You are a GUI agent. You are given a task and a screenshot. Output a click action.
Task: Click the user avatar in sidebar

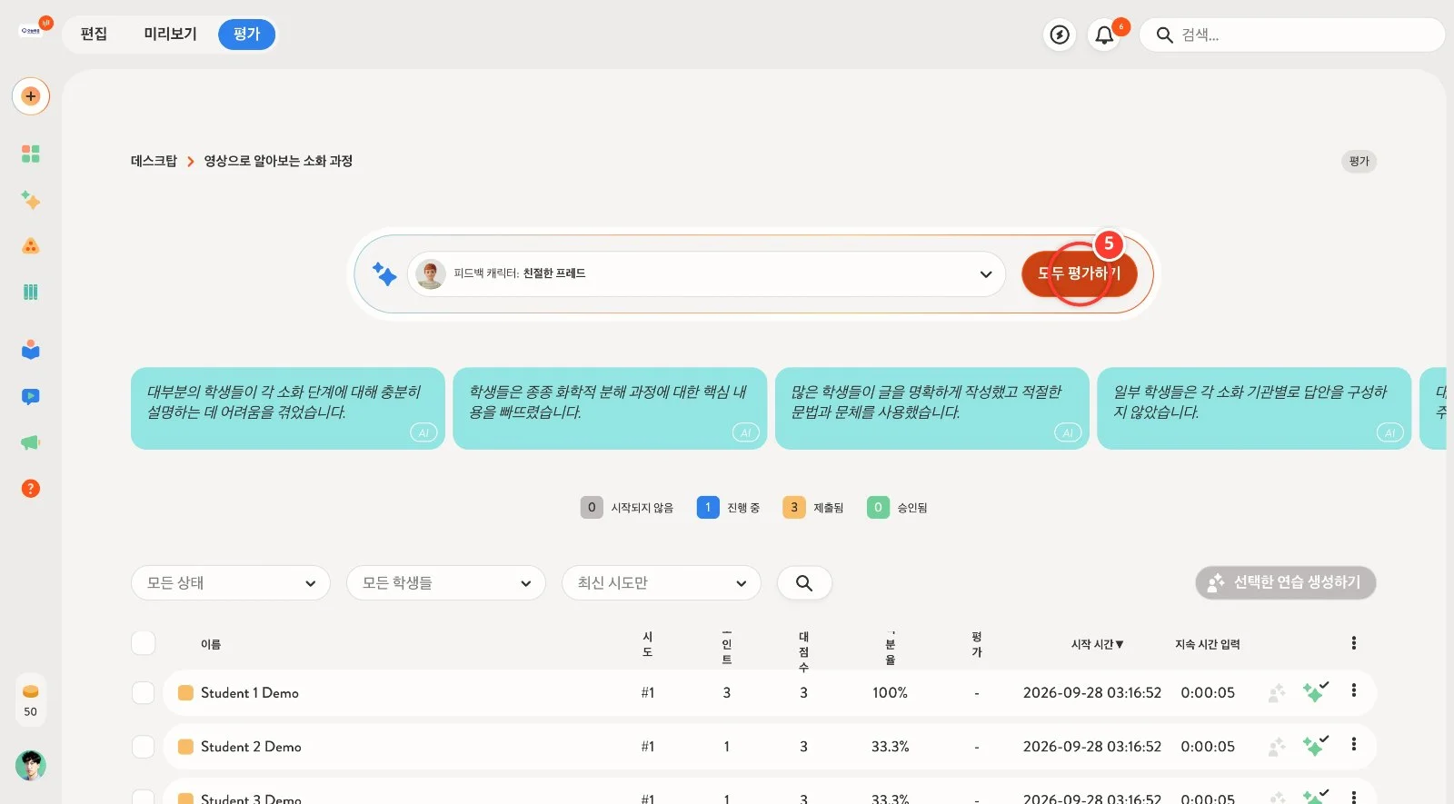31,766
